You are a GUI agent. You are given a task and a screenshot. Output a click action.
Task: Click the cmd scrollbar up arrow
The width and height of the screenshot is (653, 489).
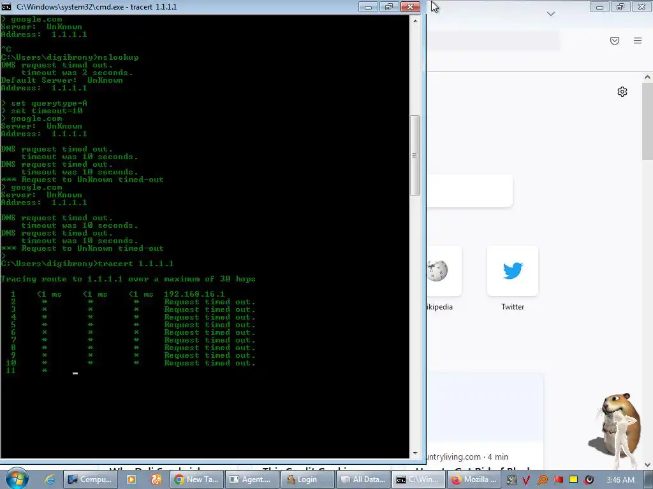(415, 21)
